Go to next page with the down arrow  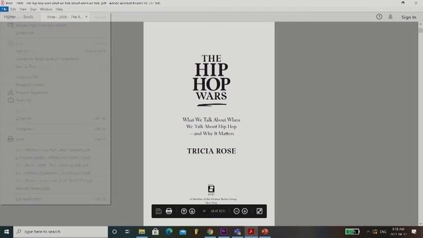pos(192,211)
